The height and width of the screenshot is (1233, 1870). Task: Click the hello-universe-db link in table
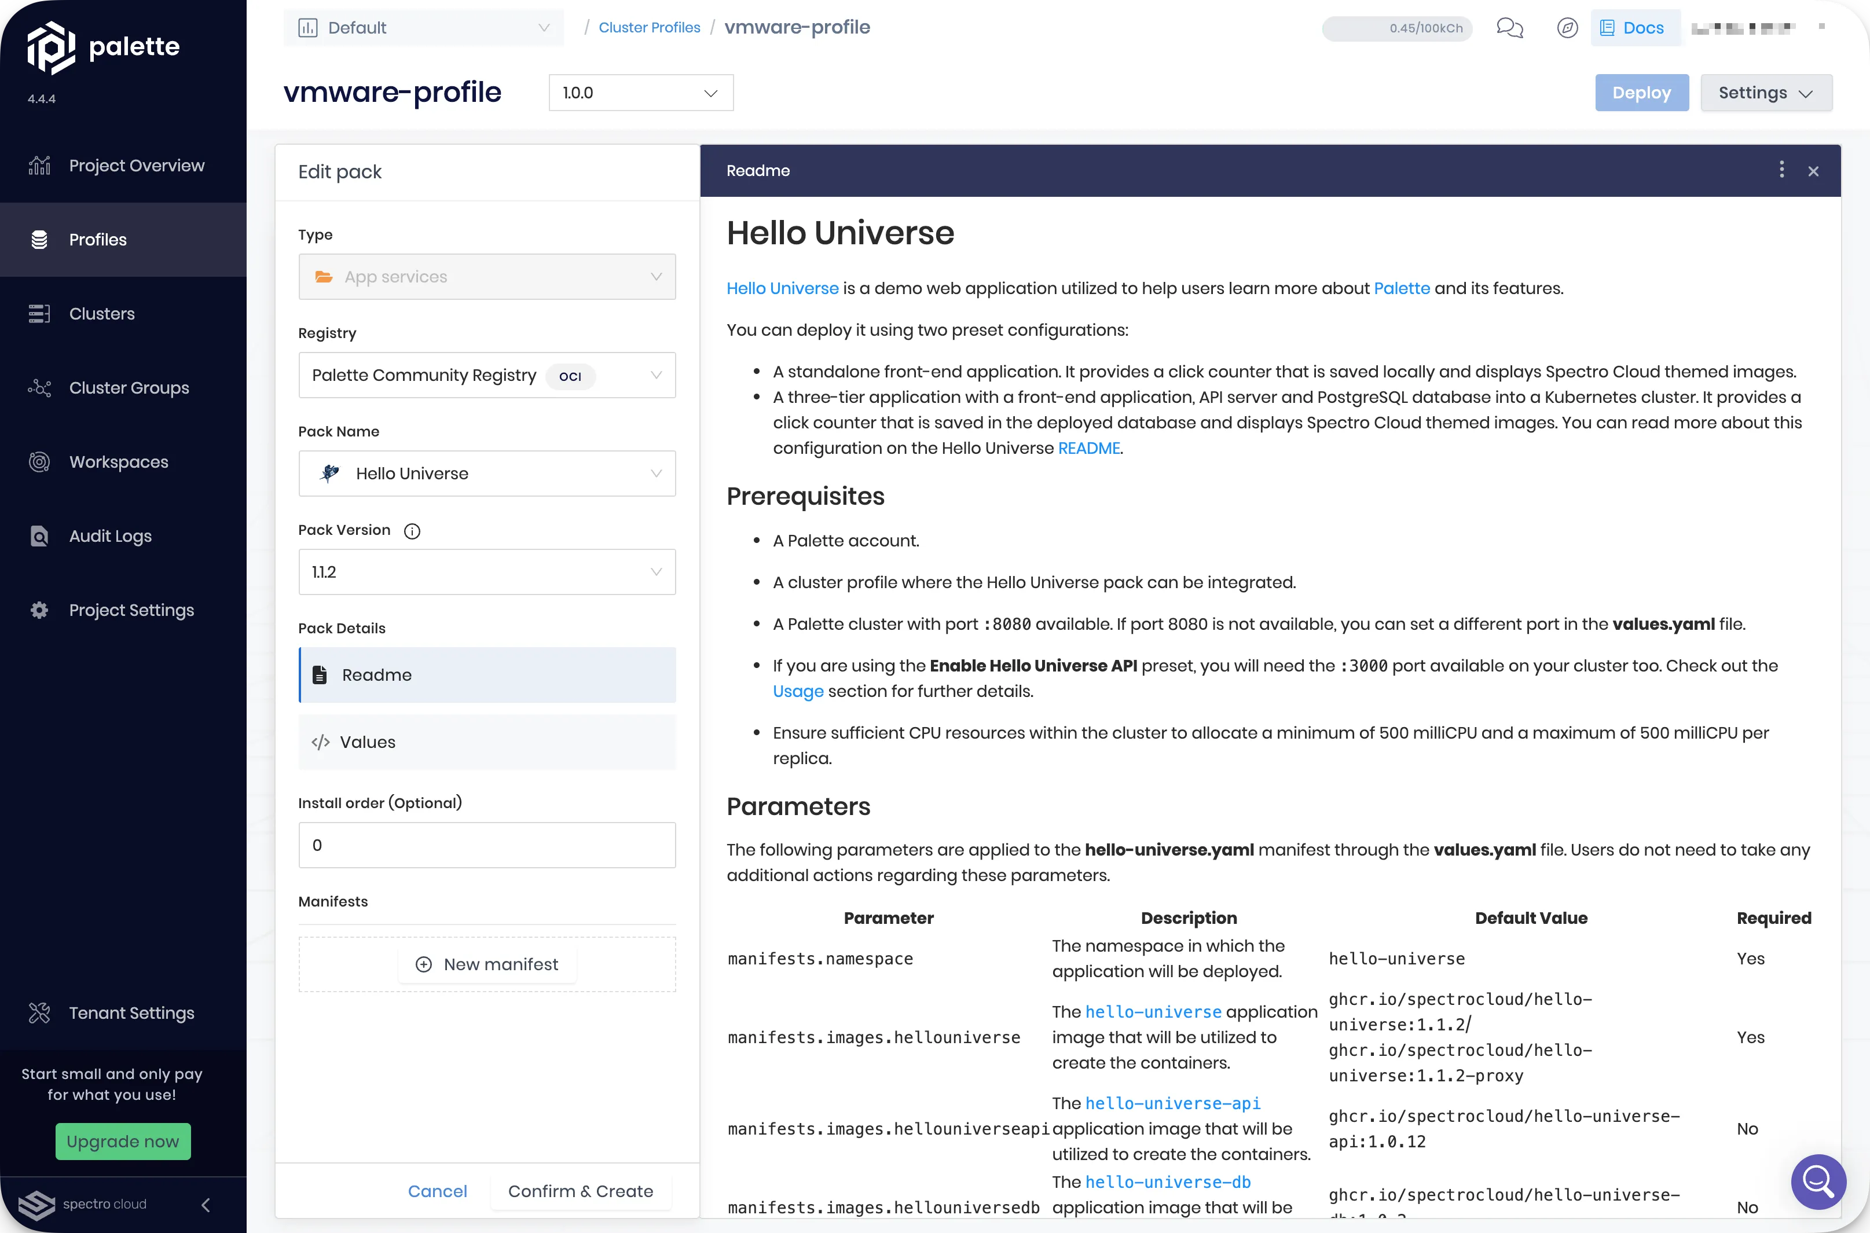point(1168,1182)
